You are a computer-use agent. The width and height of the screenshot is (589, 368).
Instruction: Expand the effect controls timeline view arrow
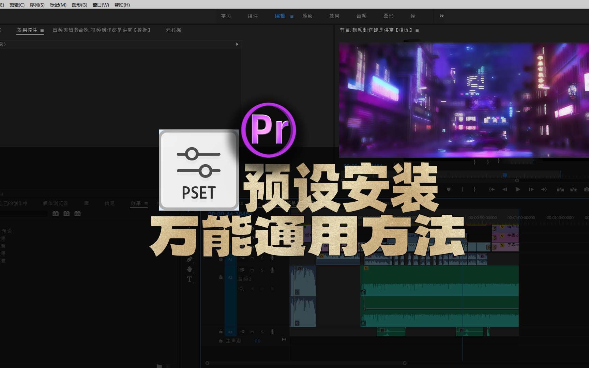(237, 44)
